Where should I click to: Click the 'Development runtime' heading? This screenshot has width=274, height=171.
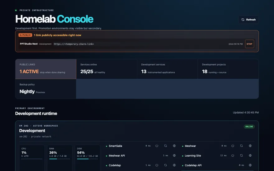pyautogui.click(x=36, y=113)
